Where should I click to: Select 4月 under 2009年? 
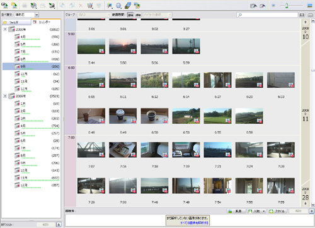(x=31, y=126)
